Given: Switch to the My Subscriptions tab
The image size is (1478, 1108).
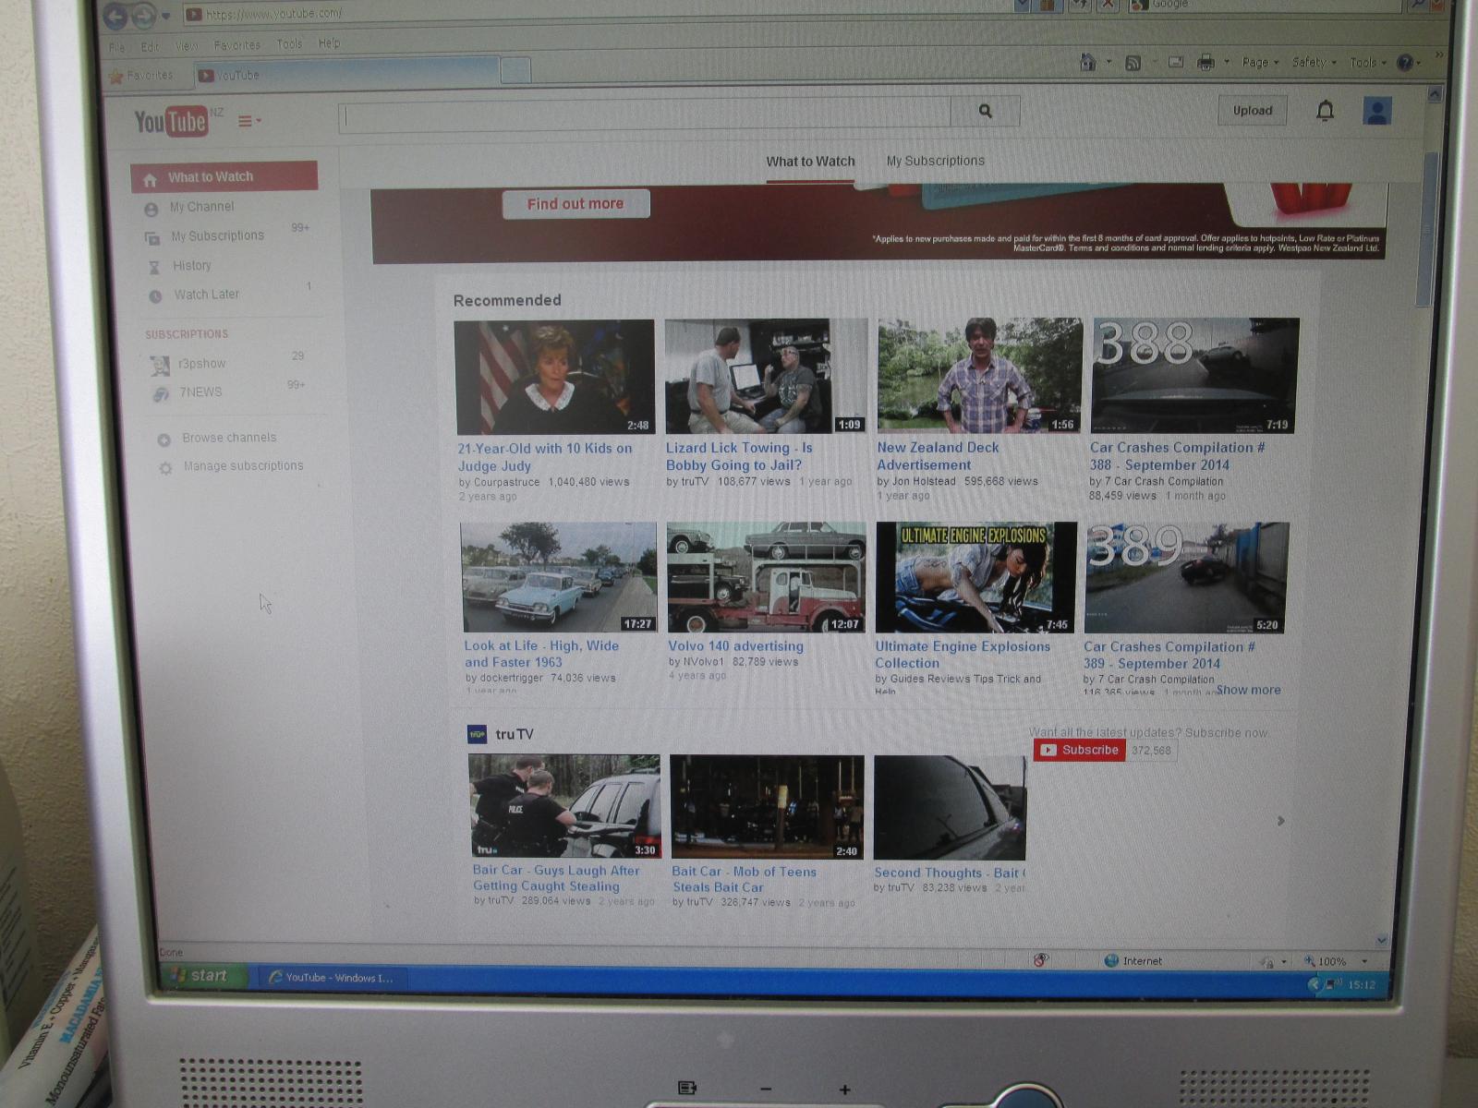Looking at the screenshot, I should tap(936, 161).
